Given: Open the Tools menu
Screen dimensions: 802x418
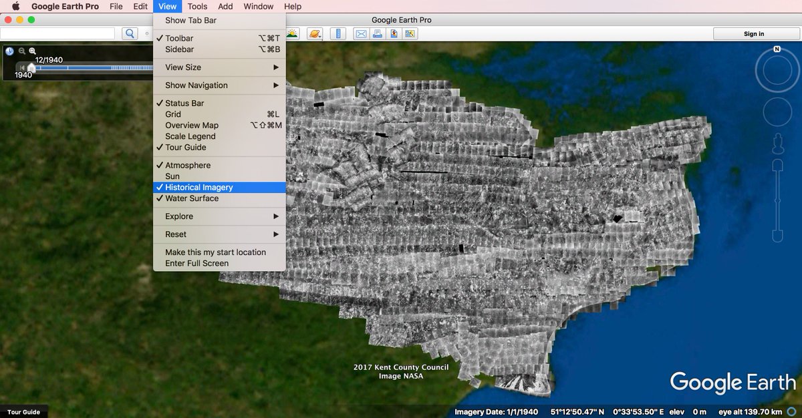Looking at the screenshot, I should [x=197, y=7].
